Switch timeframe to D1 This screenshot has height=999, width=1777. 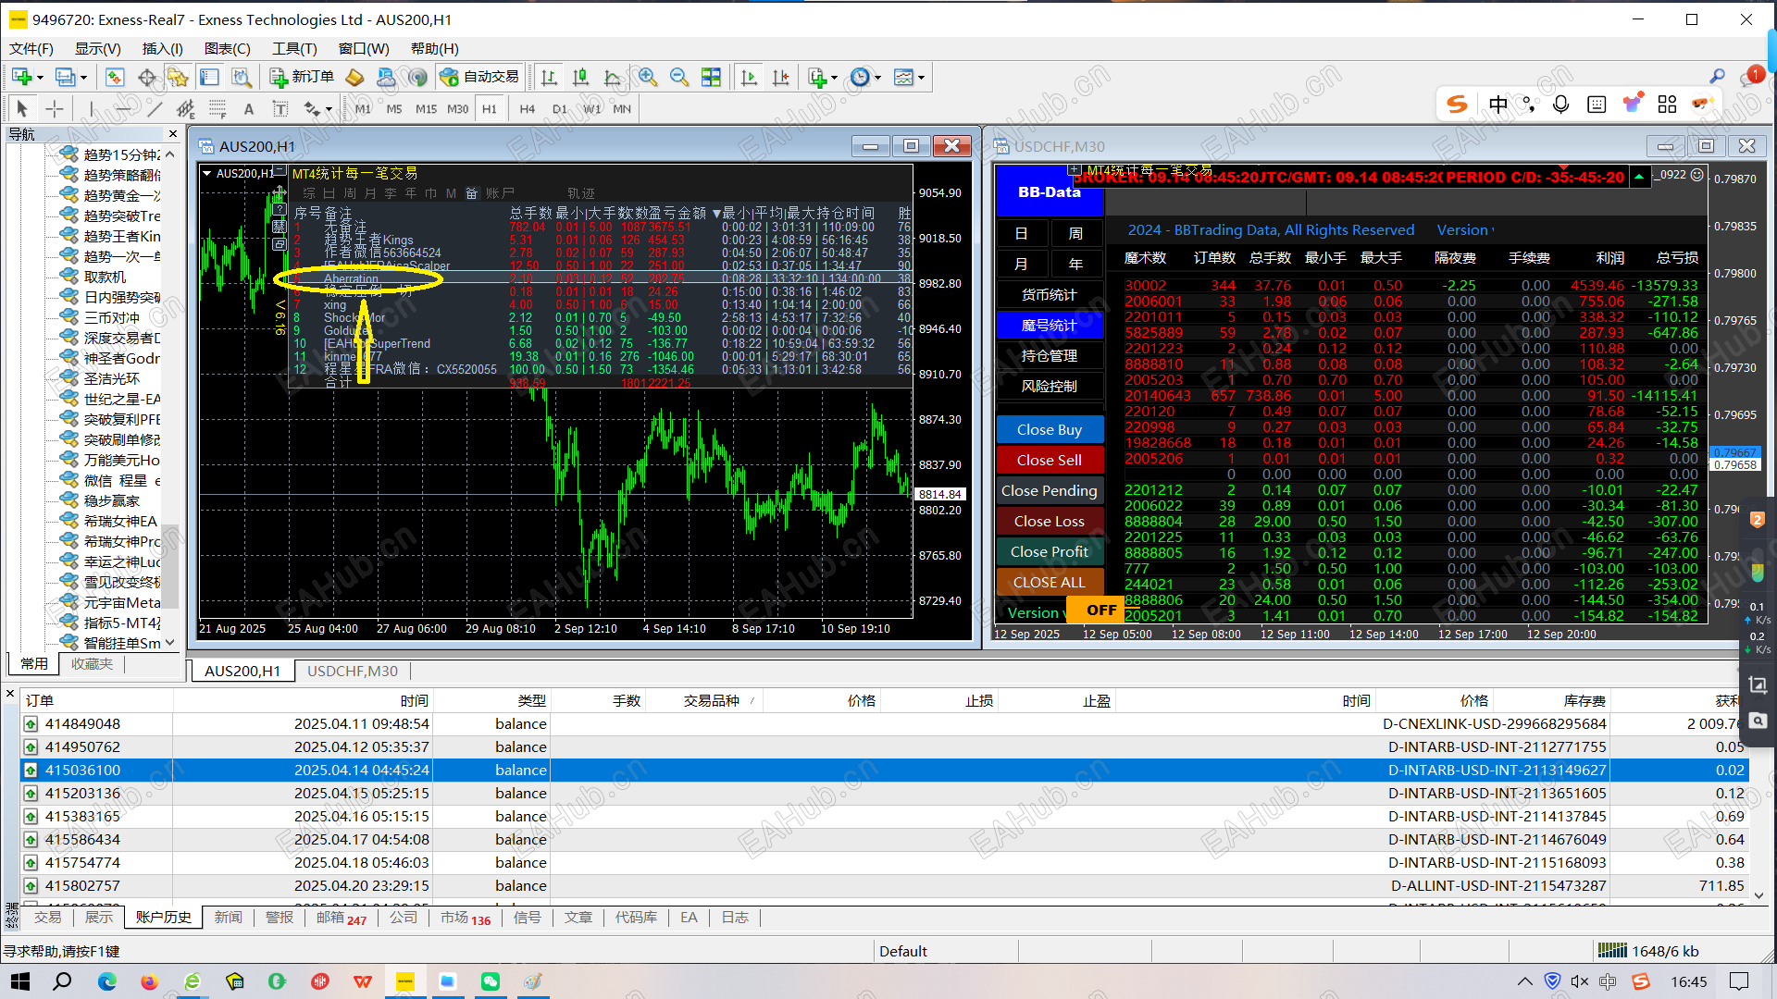click(x=559, y=109)
